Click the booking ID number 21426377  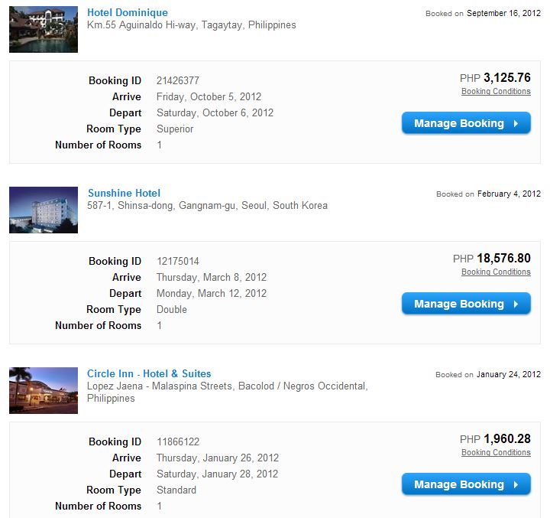(178, 80)
